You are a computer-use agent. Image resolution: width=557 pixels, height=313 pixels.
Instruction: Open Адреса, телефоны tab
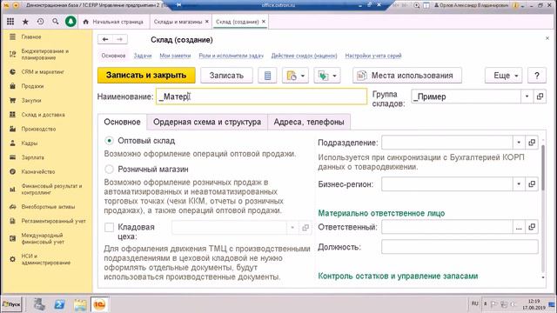[x=309, y=122]
